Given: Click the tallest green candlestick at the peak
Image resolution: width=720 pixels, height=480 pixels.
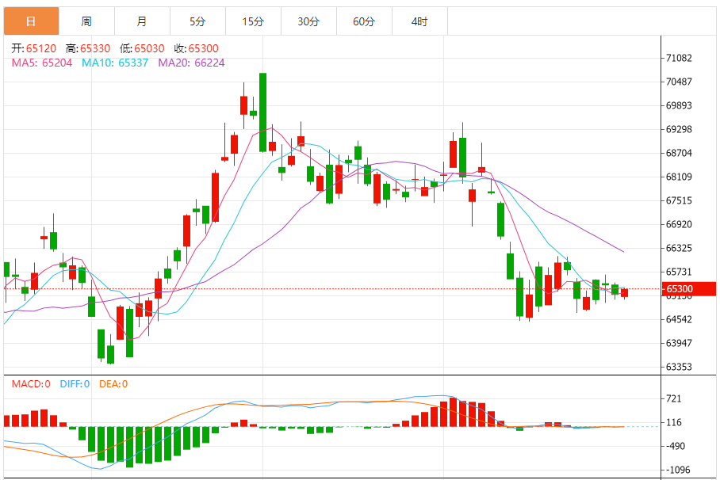Looking at the screenshot, I should coord(262,112).
